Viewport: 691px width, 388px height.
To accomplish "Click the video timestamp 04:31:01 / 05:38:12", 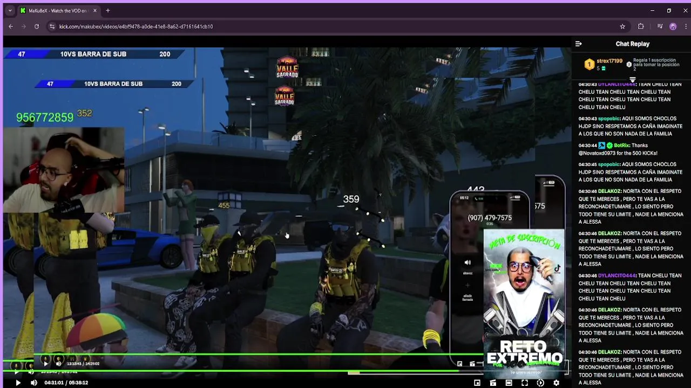I will pyautogui.click(x=66, y=383).
